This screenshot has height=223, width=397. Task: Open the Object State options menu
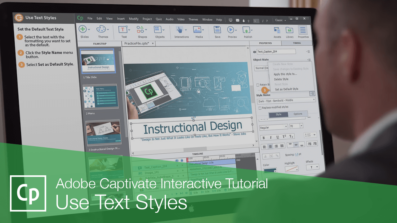point(309,59)
